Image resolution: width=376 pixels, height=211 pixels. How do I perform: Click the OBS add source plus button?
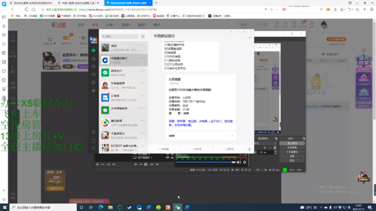point(135,164)
